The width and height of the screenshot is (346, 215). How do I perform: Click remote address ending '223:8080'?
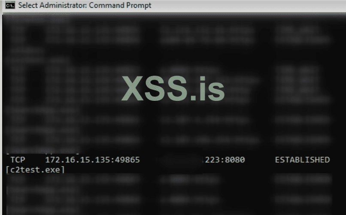pos(225,160)
